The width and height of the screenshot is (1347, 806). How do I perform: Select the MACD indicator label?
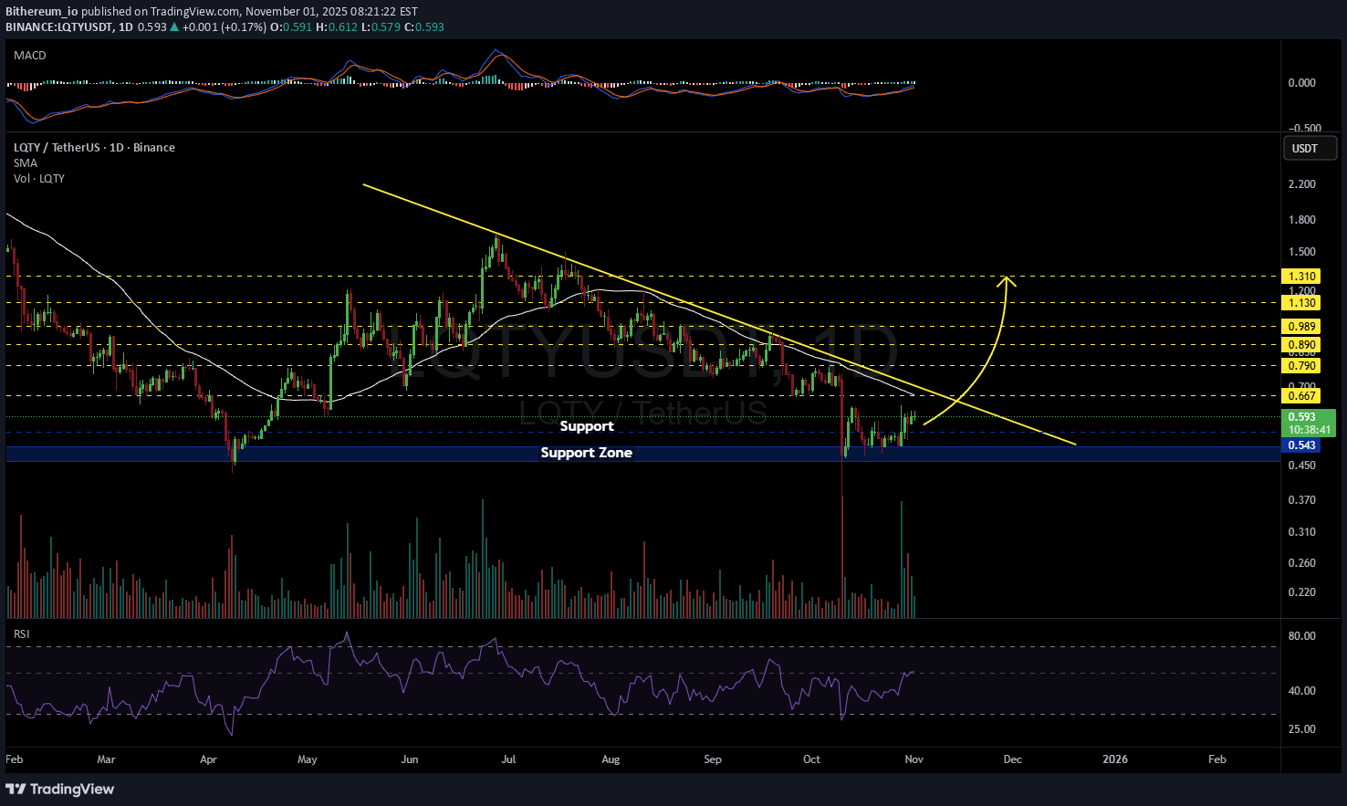point(30,56)
